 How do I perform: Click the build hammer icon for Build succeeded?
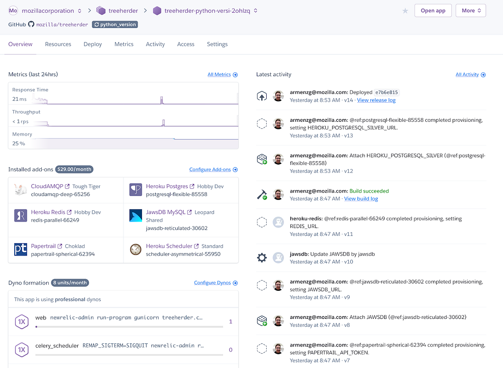click(x=262, y=195)
